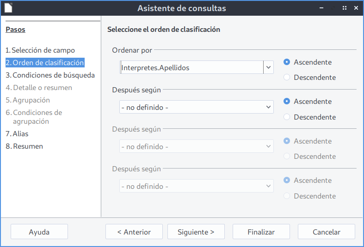364x247 pixels.
Task: Click Finalizar to finish the wizard
Action: coord(261,232)
